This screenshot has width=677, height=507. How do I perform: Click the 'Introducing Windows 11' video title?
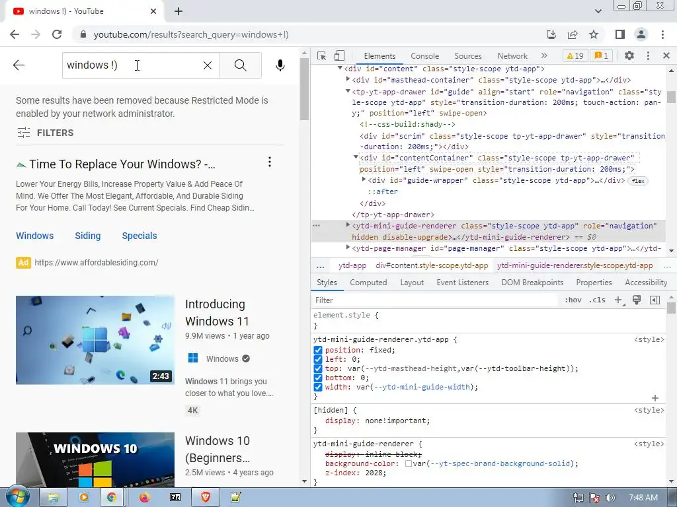(x=217, y=312)
